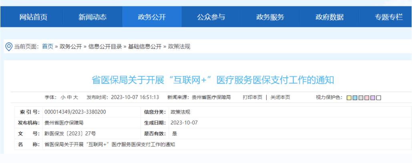Click 打印本页 to print the page
This screenshot has width=412, height=163.
253,98
